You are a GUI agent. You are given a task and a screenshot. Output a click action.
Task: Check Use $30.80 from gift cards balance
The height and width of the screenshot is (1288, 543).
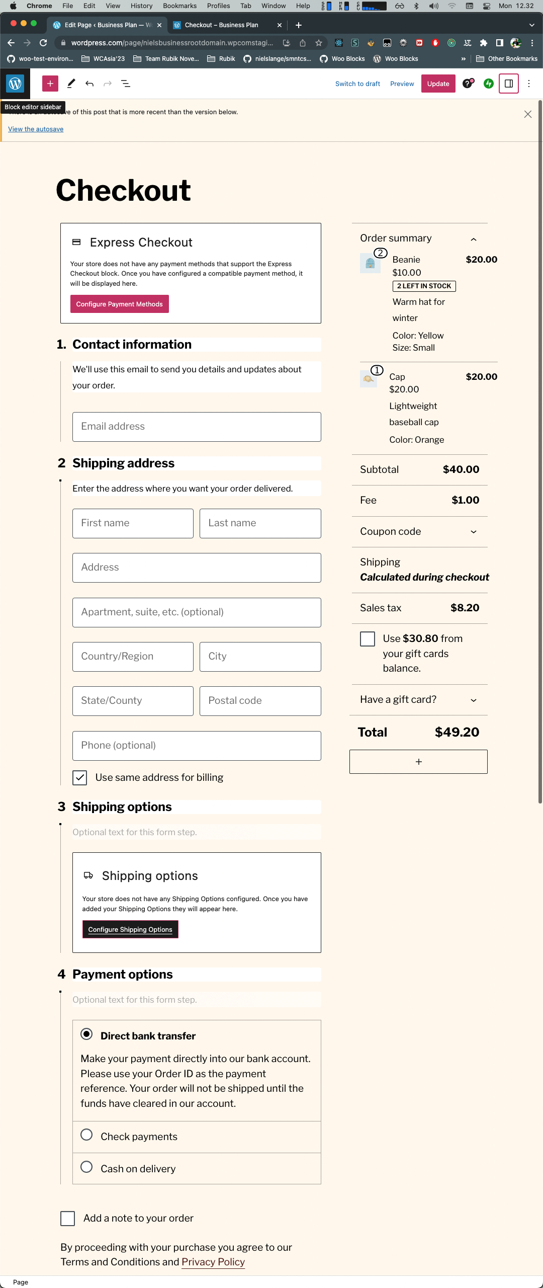[367, 638]
